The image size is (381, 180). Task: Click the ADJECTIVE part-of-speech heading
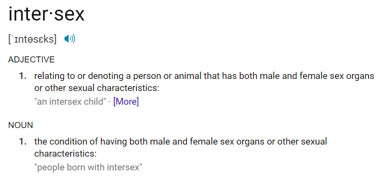point(31,60)
